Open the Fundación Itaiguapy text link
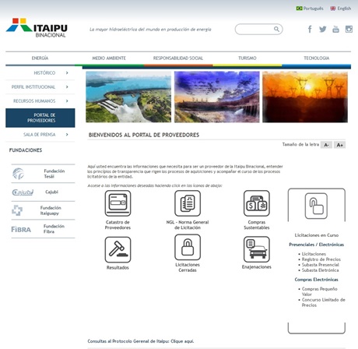358x349 pixels. [x=51, y=210]
